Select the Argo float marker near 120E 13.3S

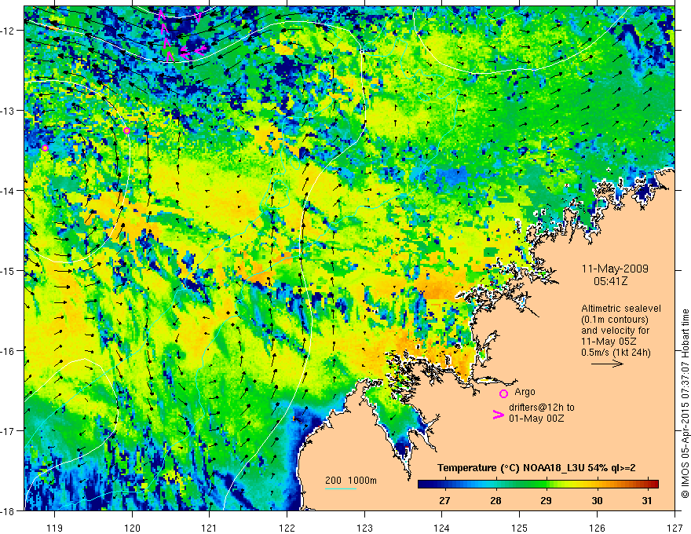tap(127, 131)
